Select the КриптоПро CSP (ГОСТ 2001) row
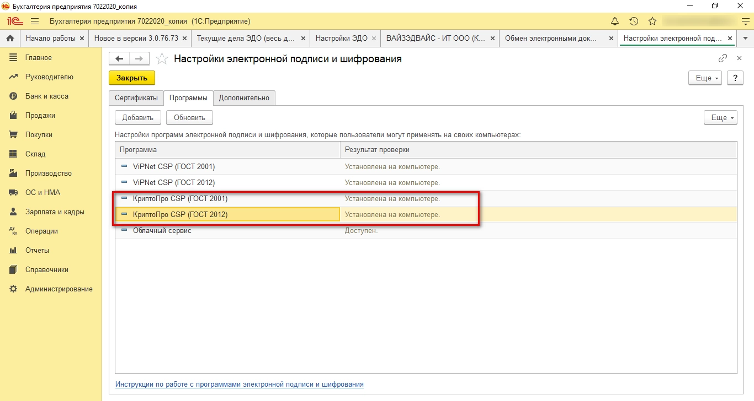 [x=426, y=198]
